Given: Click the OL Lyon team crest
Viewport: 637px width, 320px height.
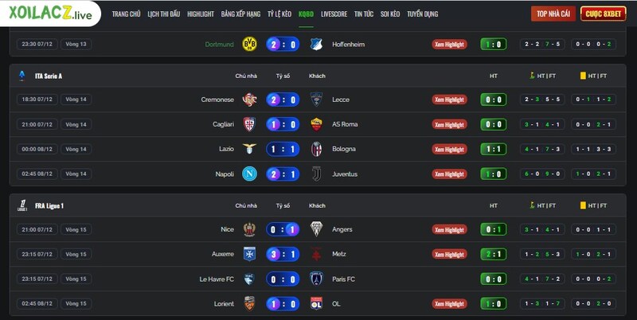Looking at the screenshot, I should [316, 303].
